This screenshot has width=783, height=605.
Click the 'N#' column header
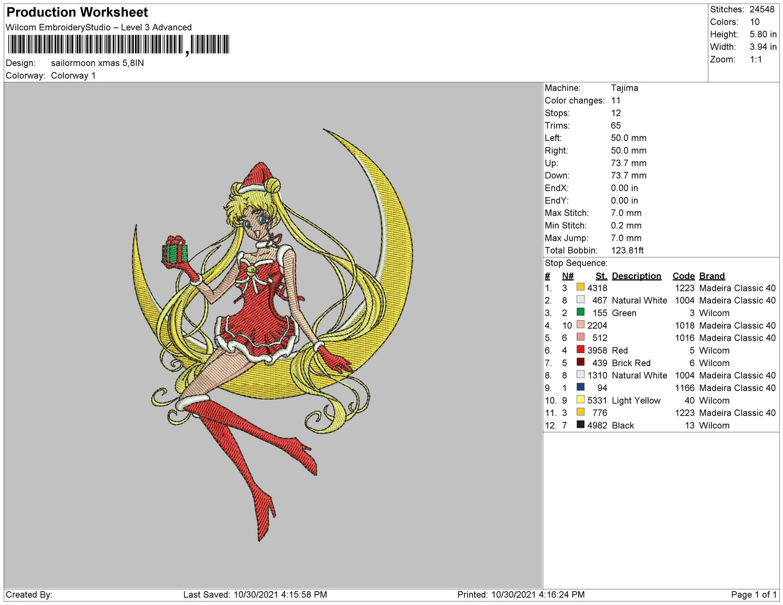(568, 276)
